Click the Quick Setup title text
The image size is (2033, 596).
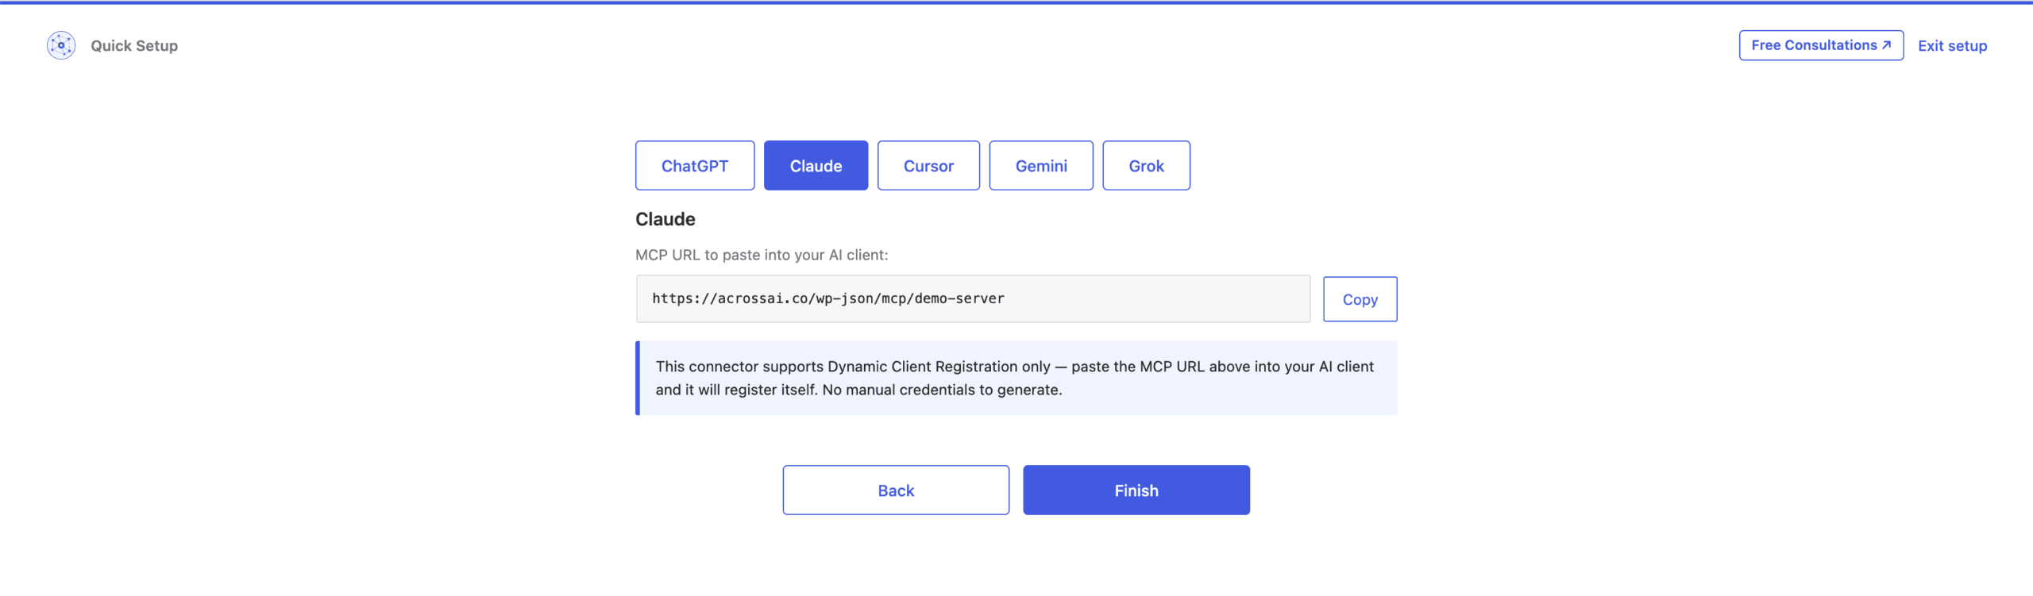point(134,46)
